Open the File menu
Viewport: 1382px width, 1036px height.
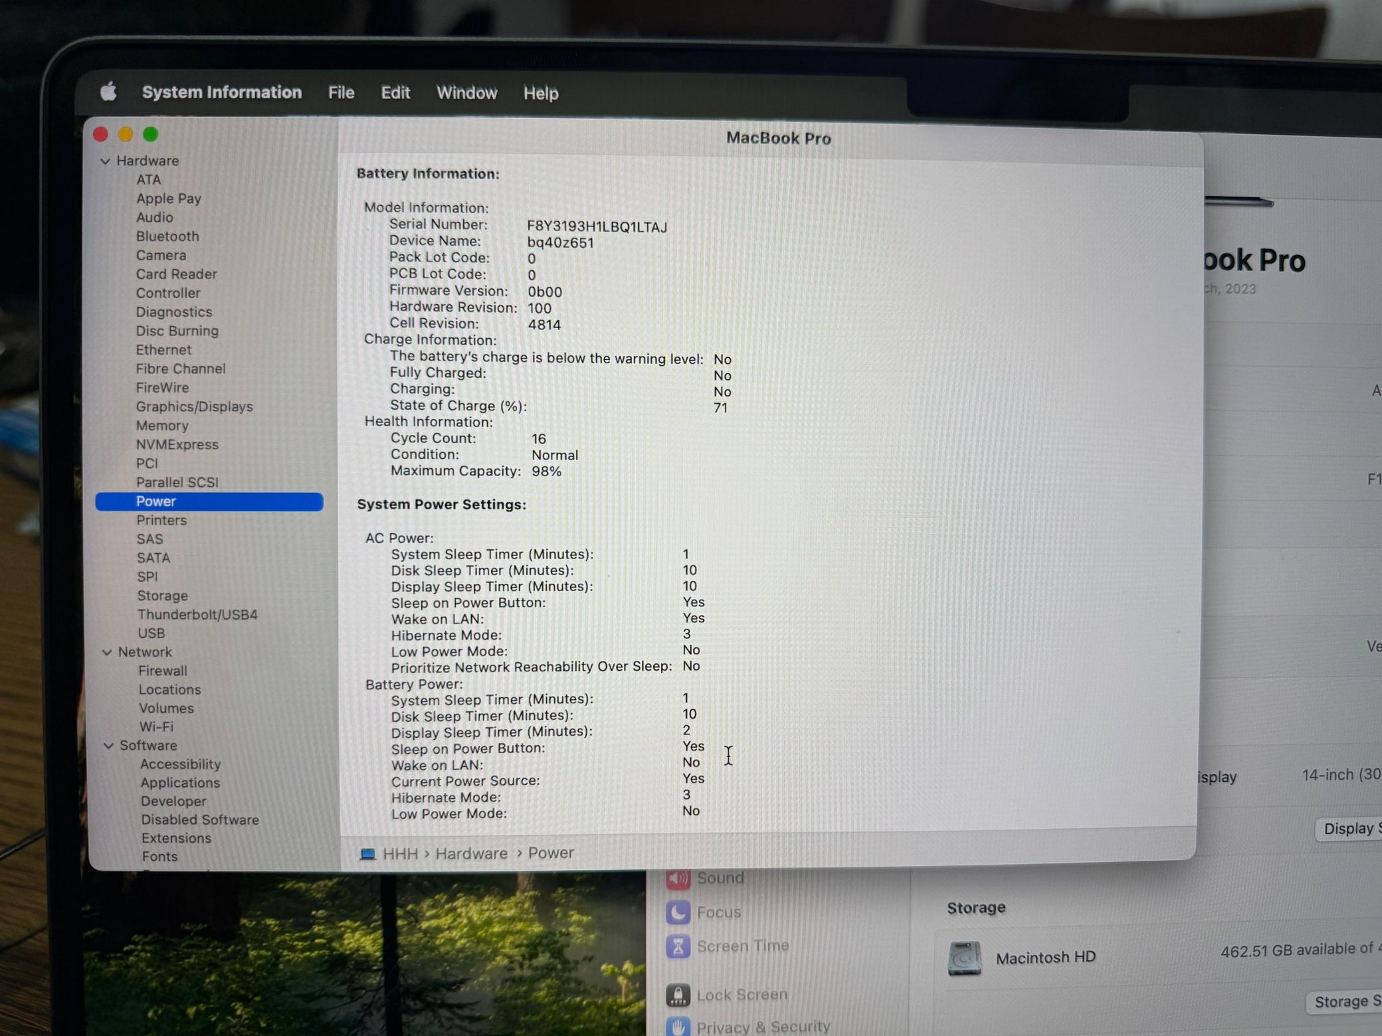[x=341, y=92]
